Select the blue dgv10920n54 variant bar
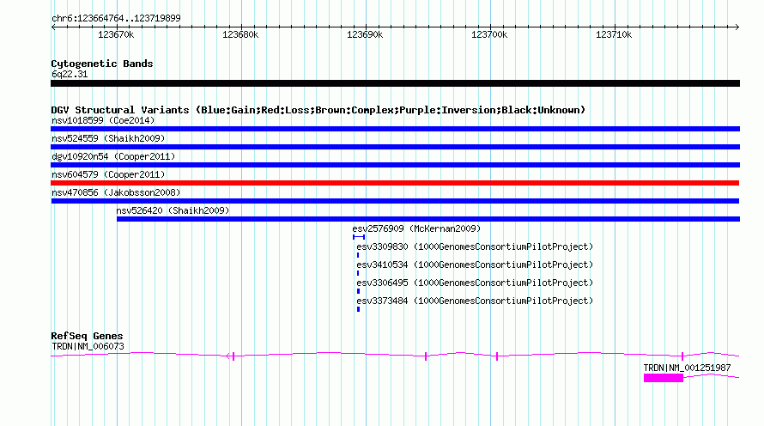The image size is (764, 426). (395, 165)
